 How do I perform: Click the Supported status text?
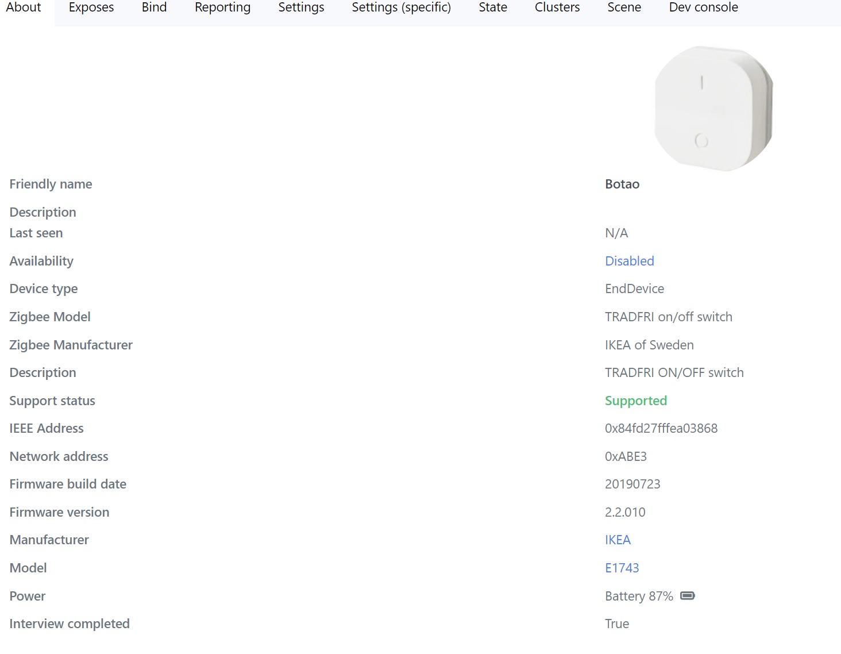click(x=635, y=401)
